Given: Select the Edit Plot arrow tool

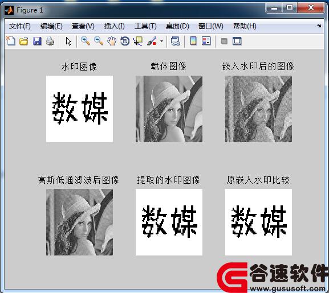Looking at the screenshot, I should 68,41.
